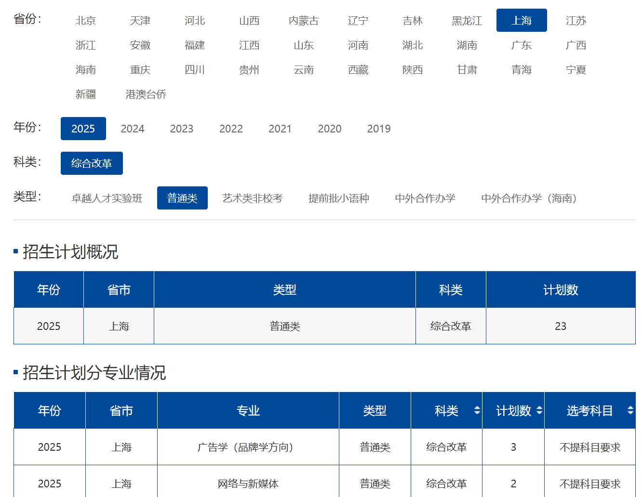Viewport: 643px width, 497px height.
Task: Sort table by 科类 column arrows
Action: (x=477, y=410)
